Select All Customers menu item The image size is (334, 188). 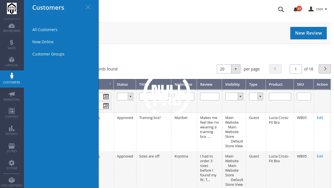coord(45,30)
